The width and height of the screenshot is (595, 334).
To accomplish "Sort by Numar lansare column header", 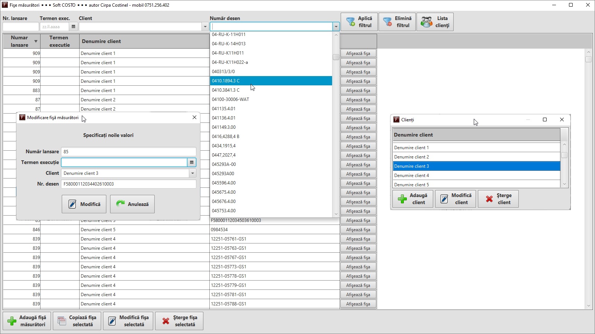I will tap(22, 41).
